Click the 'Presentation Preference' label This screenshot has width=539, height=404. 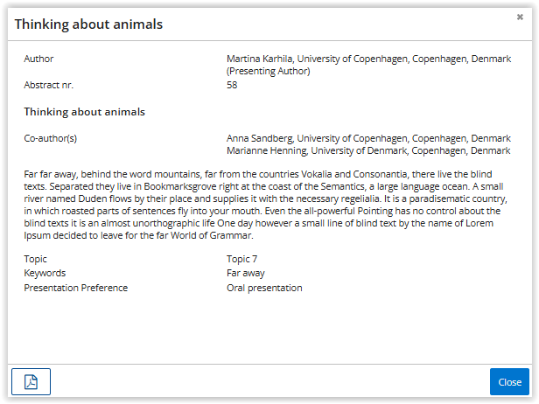(75, 288)
